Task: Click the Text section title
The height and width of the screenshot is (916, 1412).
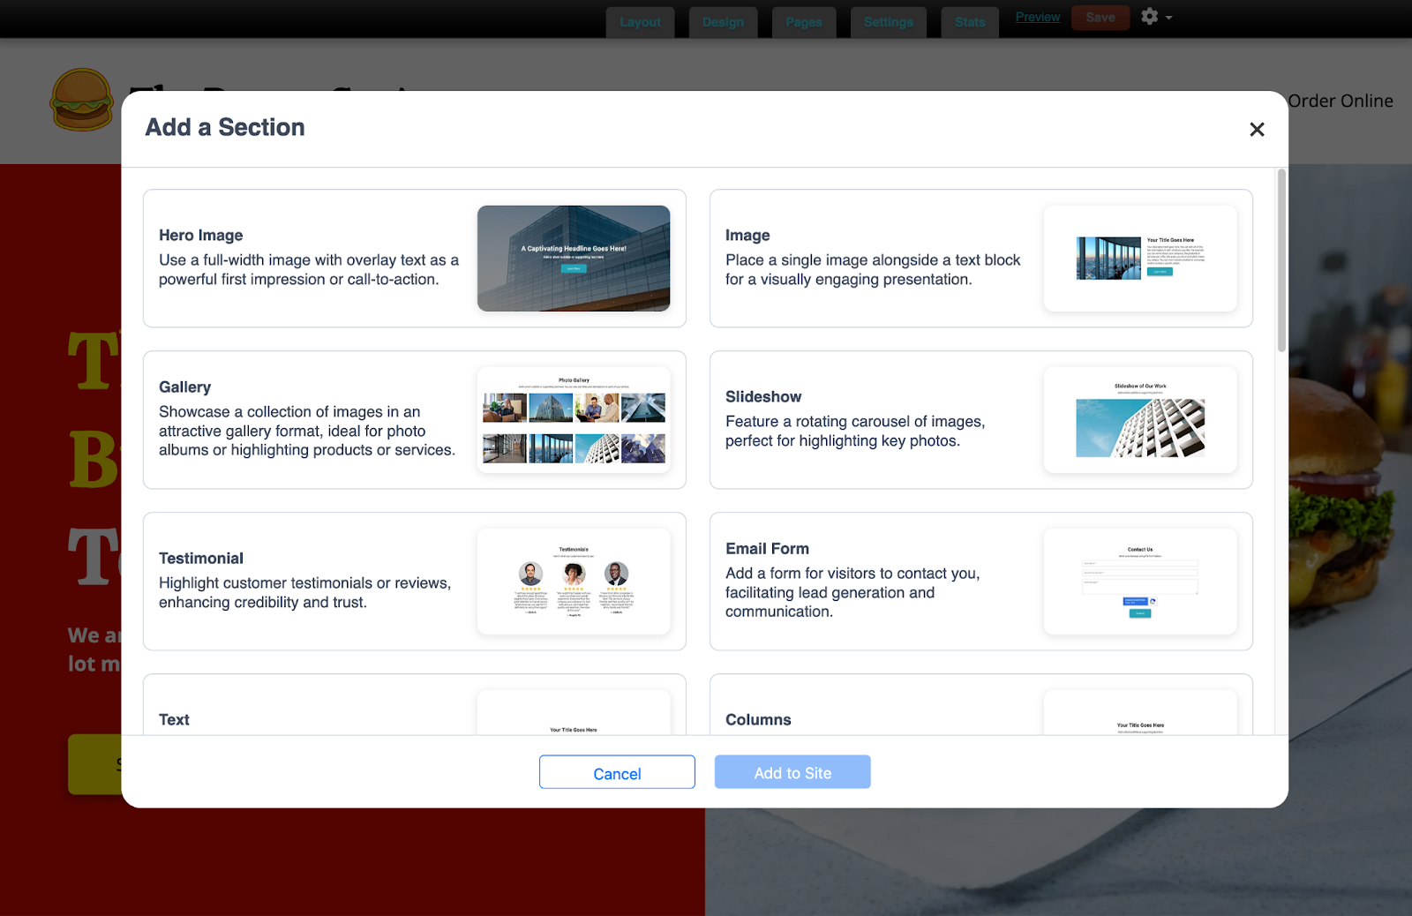Action: (x=174, y=720)
